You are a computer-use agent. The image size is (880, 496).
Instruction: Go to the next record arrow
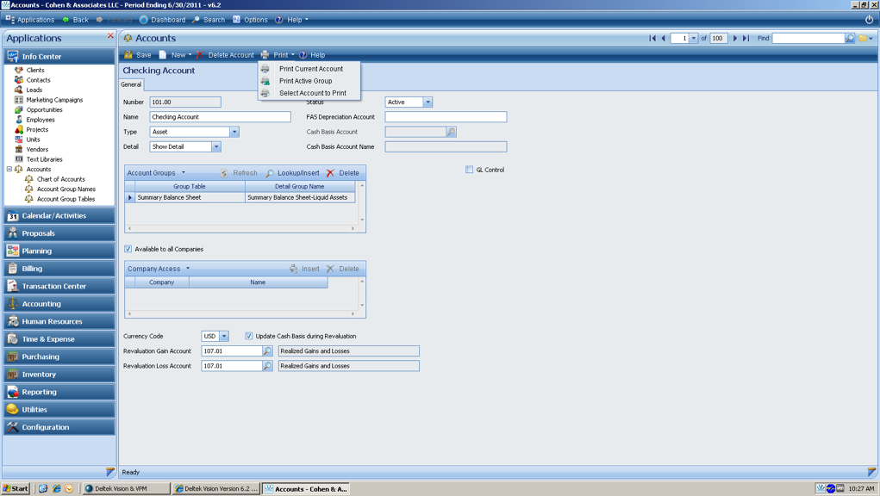735,38
